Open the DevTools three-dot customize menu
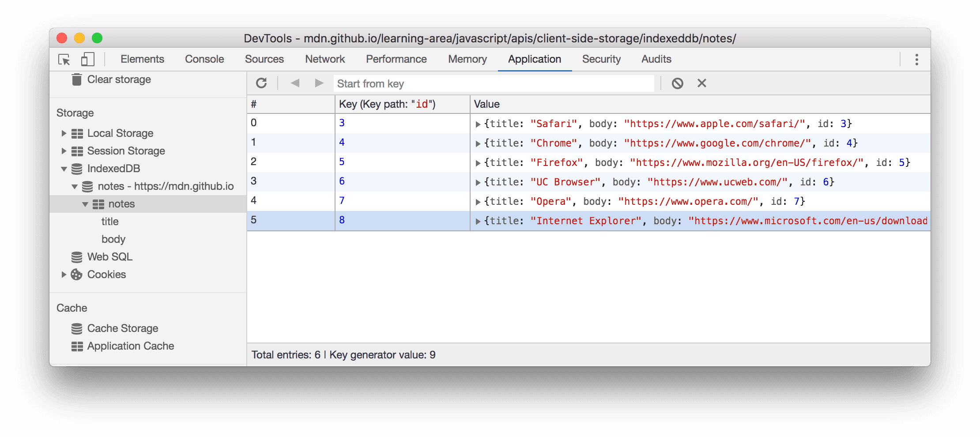The width and height of the screenshot is (980, 437). point(916,59)
